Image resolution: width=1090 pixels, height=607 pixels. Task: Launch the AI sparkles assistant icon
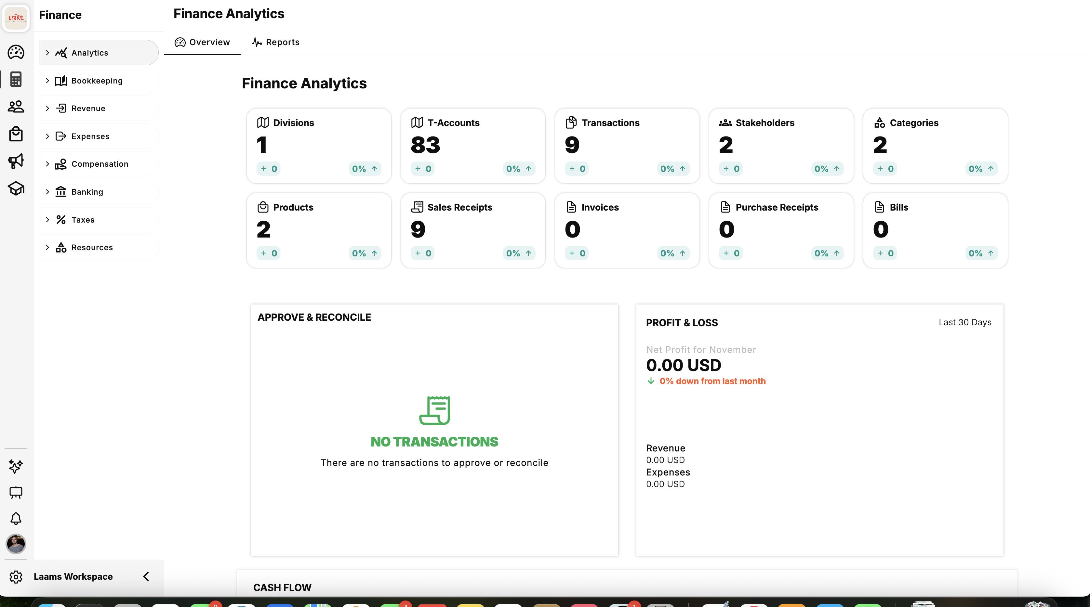pyautogui.click(x=16, y=467)
